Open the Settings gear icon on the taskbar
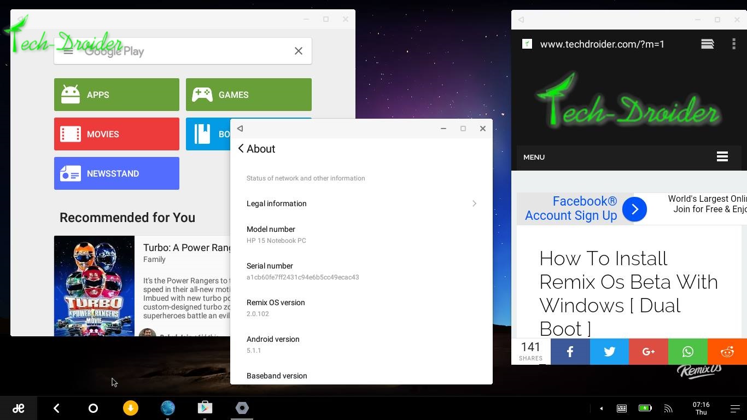Viewport: 747px width, 420px height. (x=242, y=408)
